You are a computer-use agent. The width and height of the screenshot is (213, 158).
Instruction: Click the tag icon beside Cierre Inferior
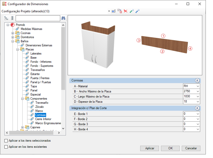click(32, 119)
